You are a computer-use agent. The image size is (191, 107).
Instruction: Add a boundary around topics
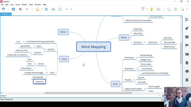coord(53,9)
